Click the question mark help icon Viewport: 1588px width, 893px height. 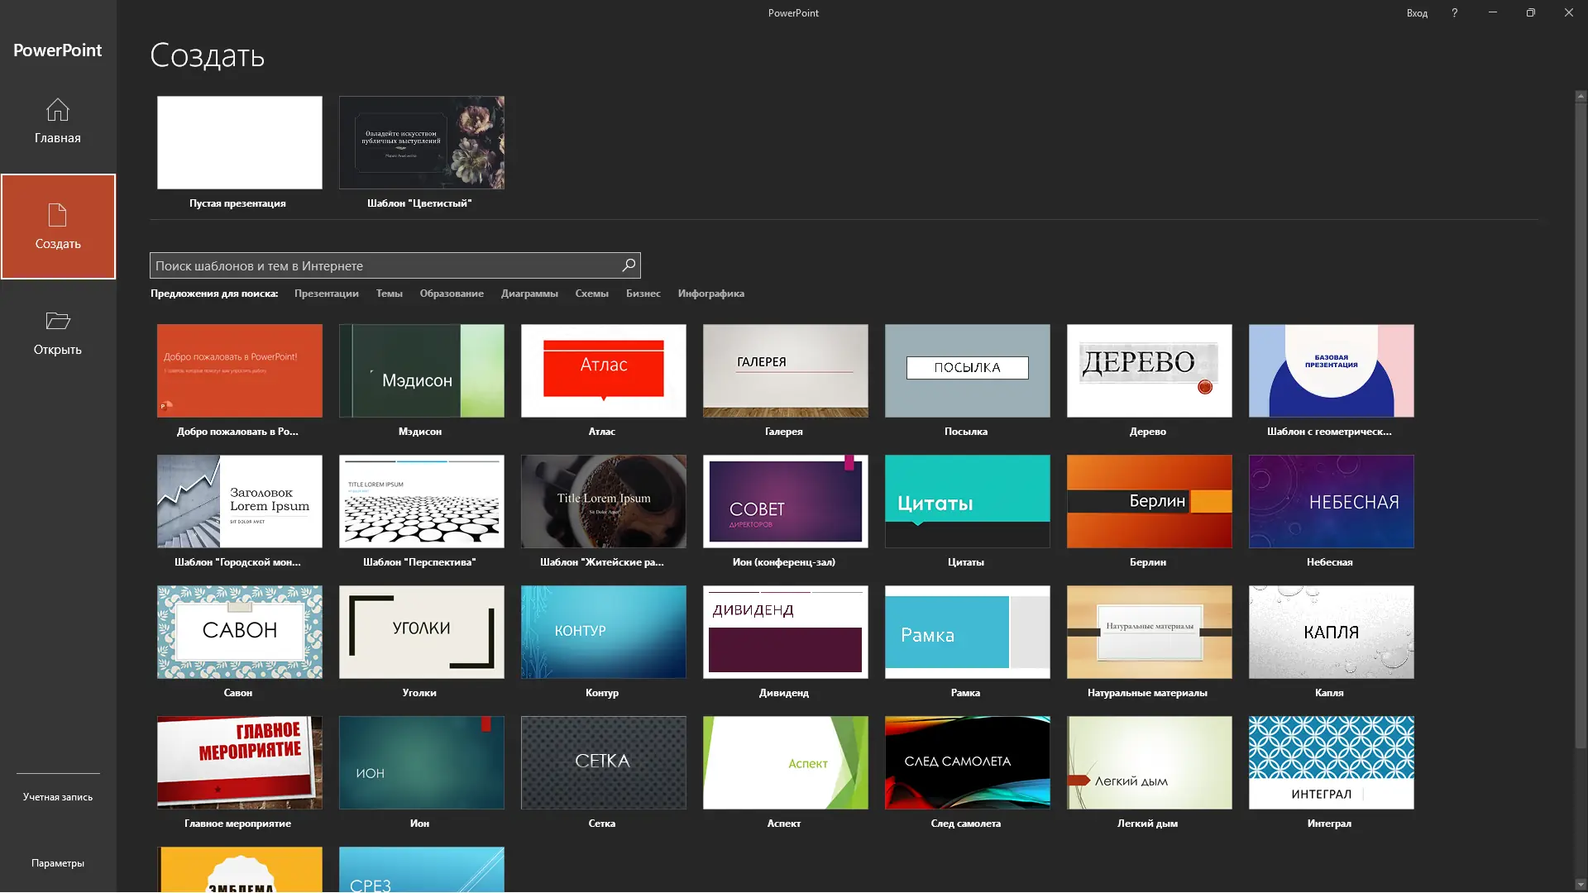pyautogui.click(x=1454, y=12)
